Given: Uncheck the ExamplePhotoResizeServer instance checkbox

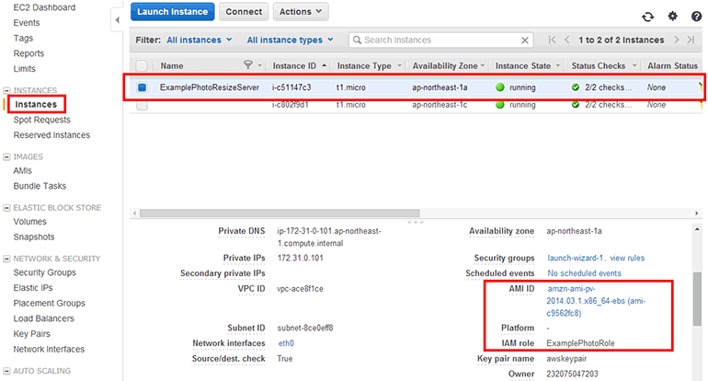Looking at the screenshot, I should click(142, 87).
